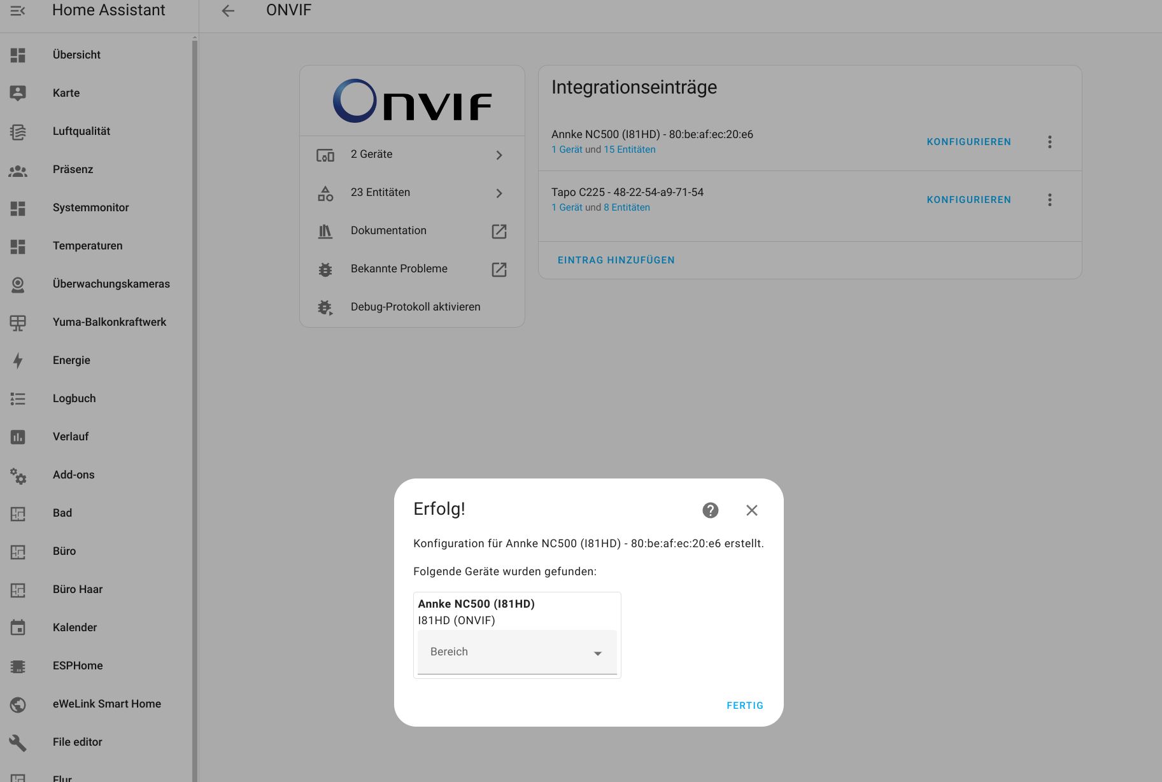The width and height of the screenshot is (1162, 782).
Task: Click the Karte sidebar icon
Action: [18, 93]
